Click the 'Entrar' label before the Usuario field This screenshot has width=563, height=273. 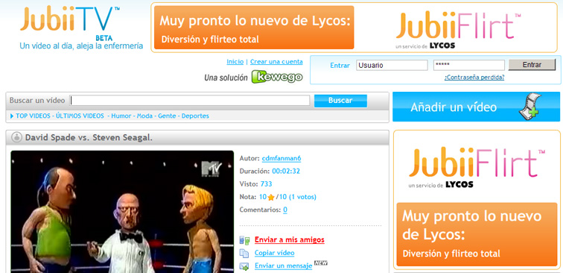[x=340, y=66]
